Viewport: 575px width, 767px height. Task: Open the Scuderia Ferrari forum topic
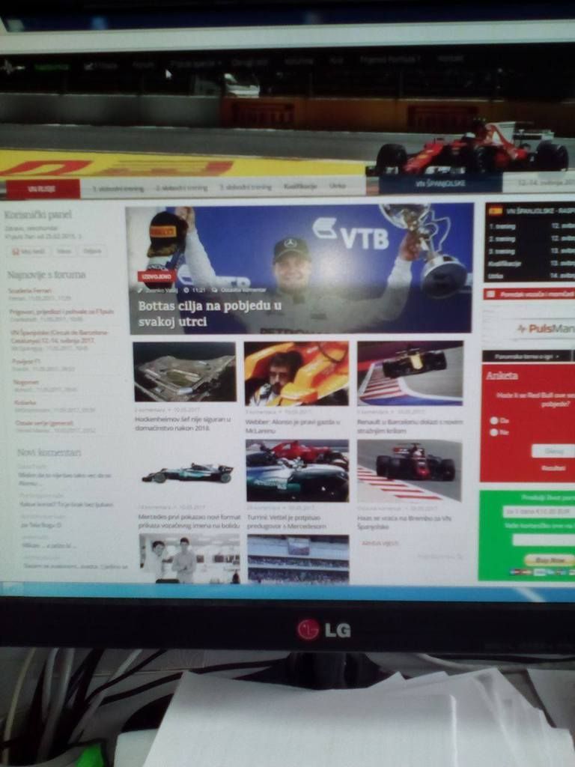[x=30, y=291]
